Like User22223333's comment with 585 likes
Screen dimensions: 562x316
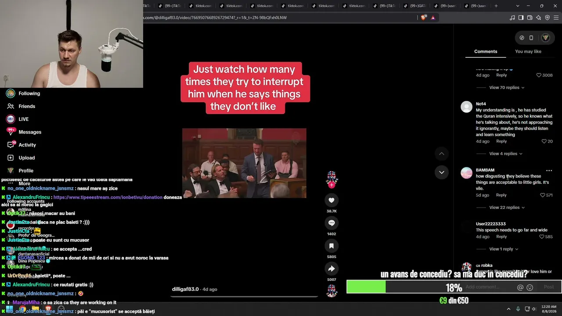pos(542,237)
